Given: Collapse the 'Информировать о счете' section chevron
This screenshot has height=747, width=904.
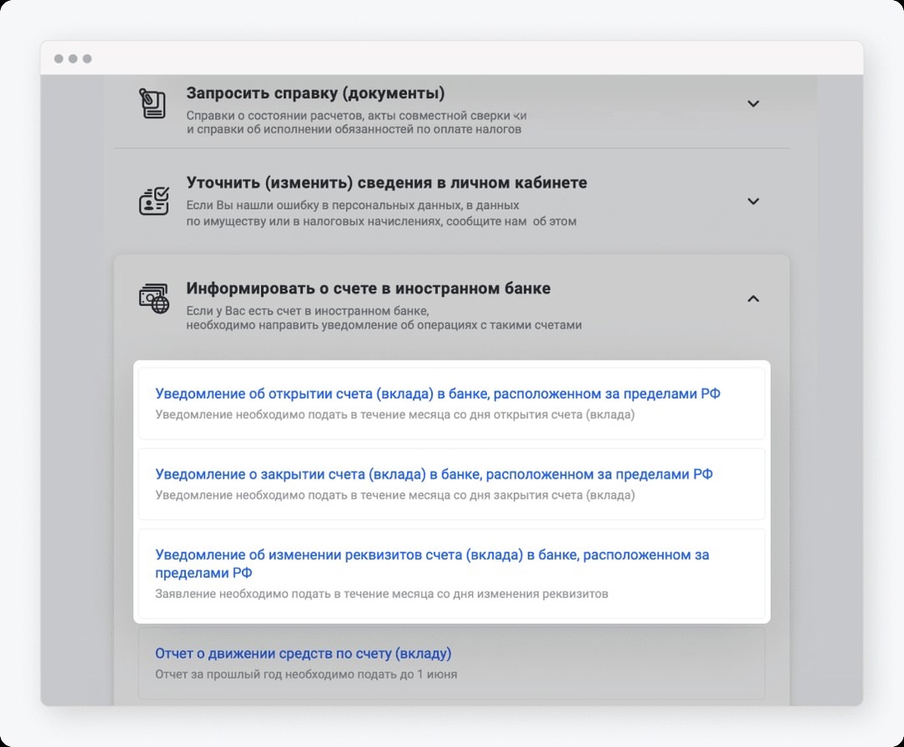Looking at the screenshot, I should [x=752, y=299].
